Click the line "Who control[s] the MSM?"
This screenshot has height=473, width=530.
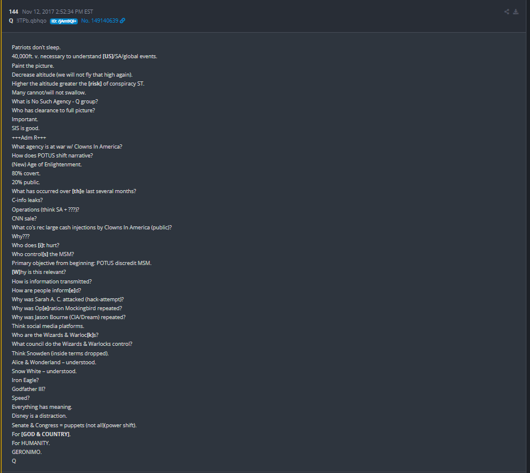[43, 254]
